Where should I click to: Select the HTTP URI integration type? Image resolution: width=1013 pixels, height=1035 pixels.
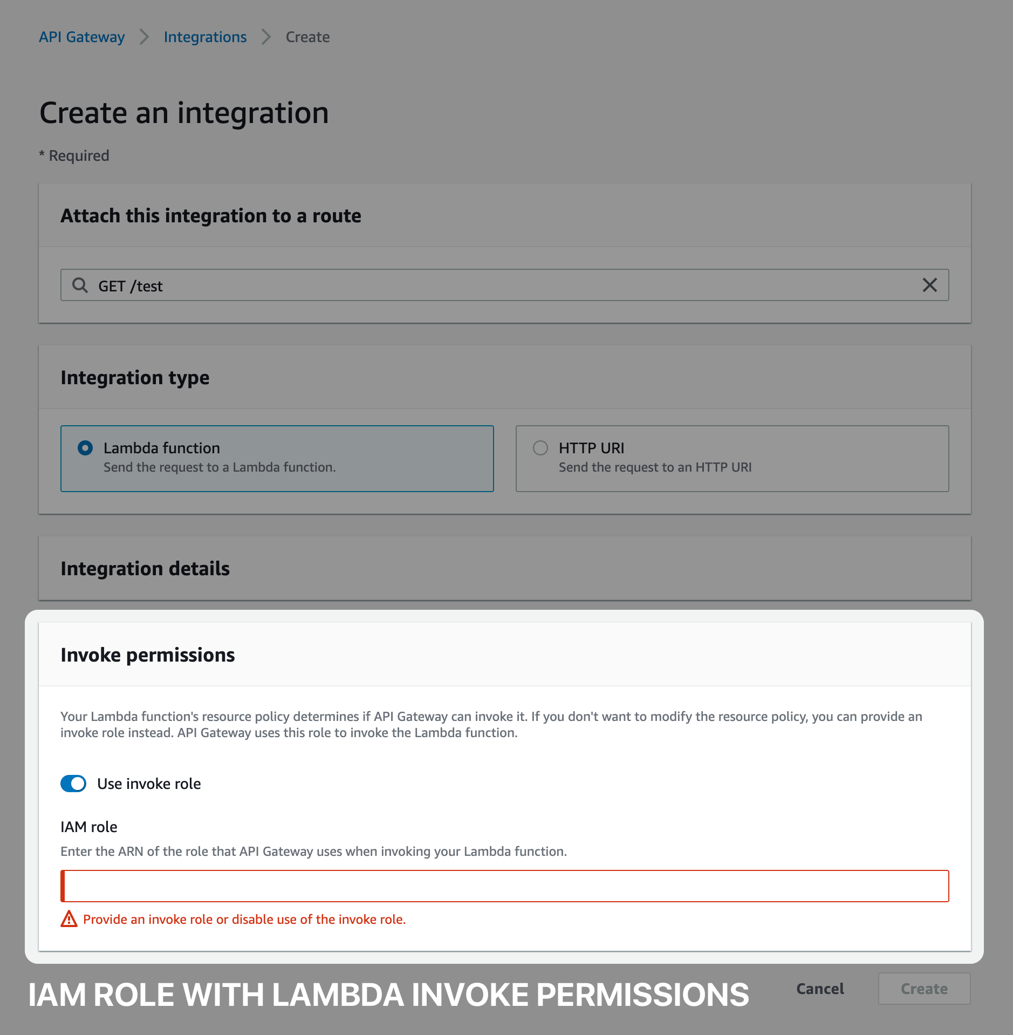point(731,458)
